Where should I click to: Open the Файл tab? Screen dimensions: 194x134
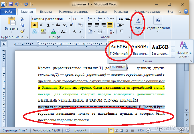8,12
